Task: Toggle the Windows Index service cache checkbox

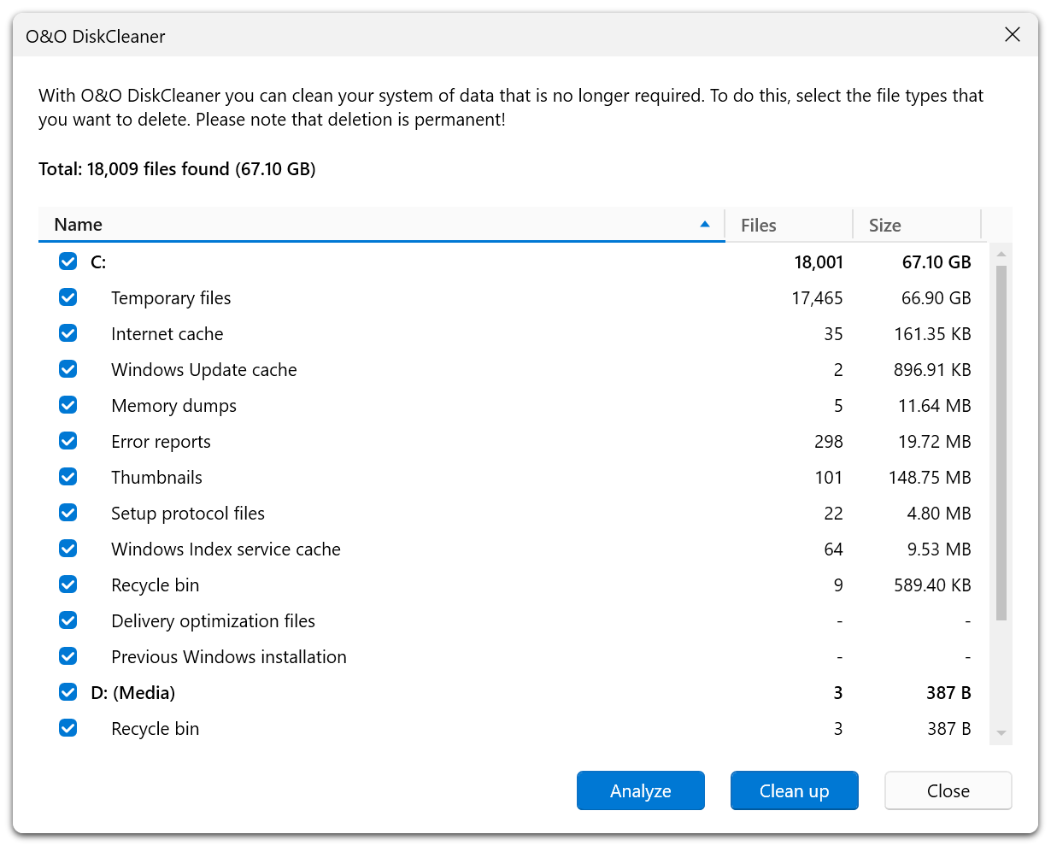Action: (x=68, y=549)
